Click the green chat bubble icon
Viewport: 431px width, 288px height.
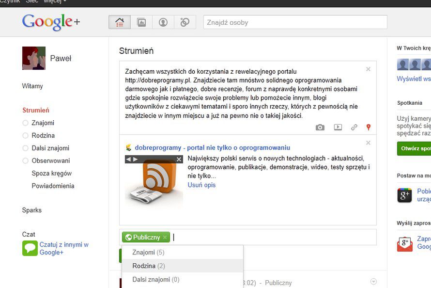tap(30, 248)
